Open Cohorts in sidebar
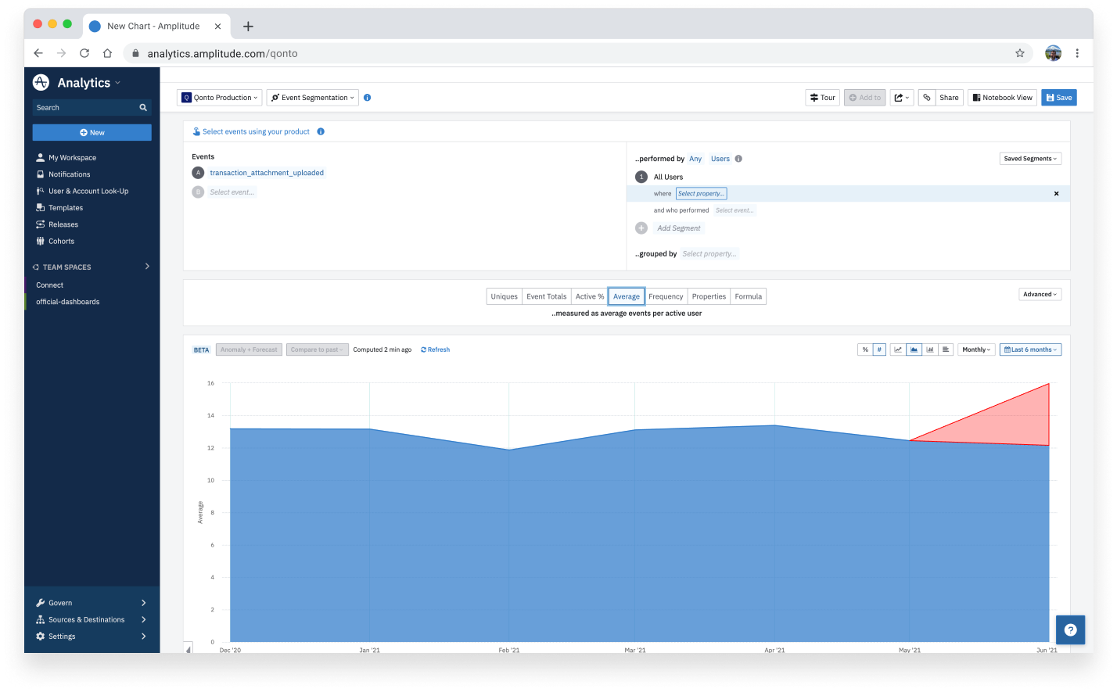 click(61, 241)
